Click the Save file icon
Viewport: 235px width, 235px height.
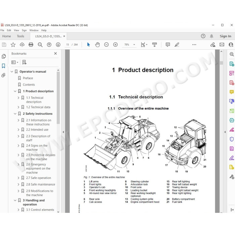click(x=4, y=45)
